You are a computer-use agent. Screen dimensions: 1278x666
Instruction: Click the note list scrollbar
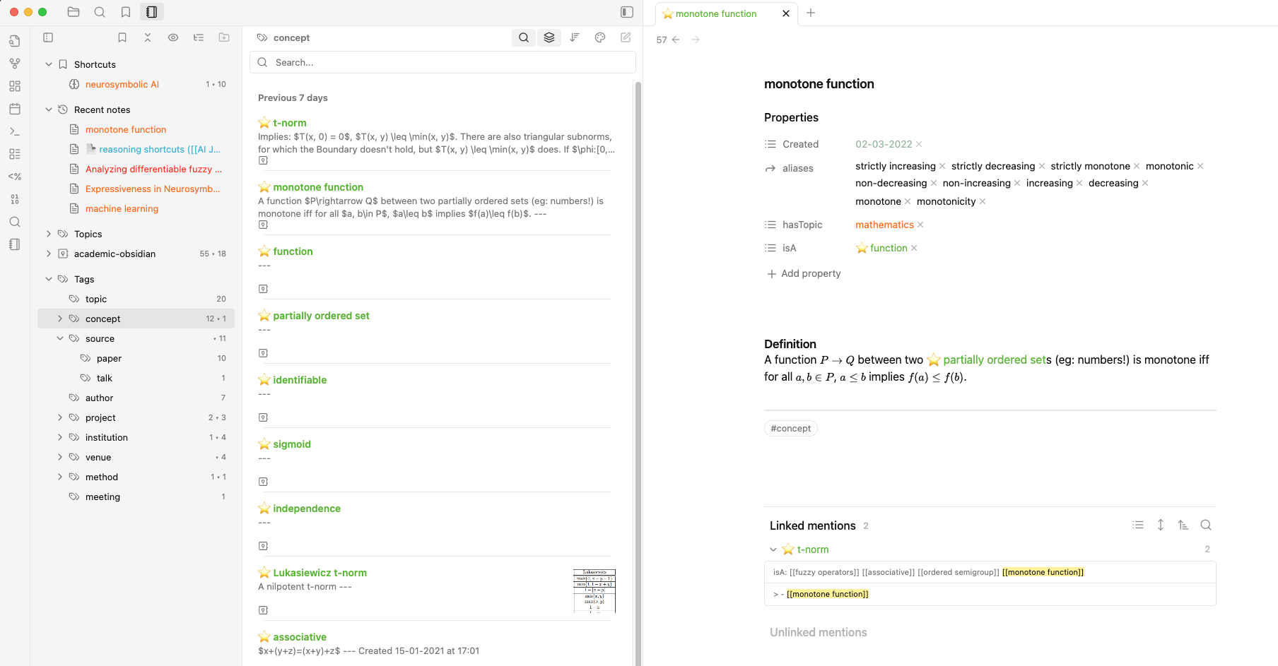[x=638, y=353]
